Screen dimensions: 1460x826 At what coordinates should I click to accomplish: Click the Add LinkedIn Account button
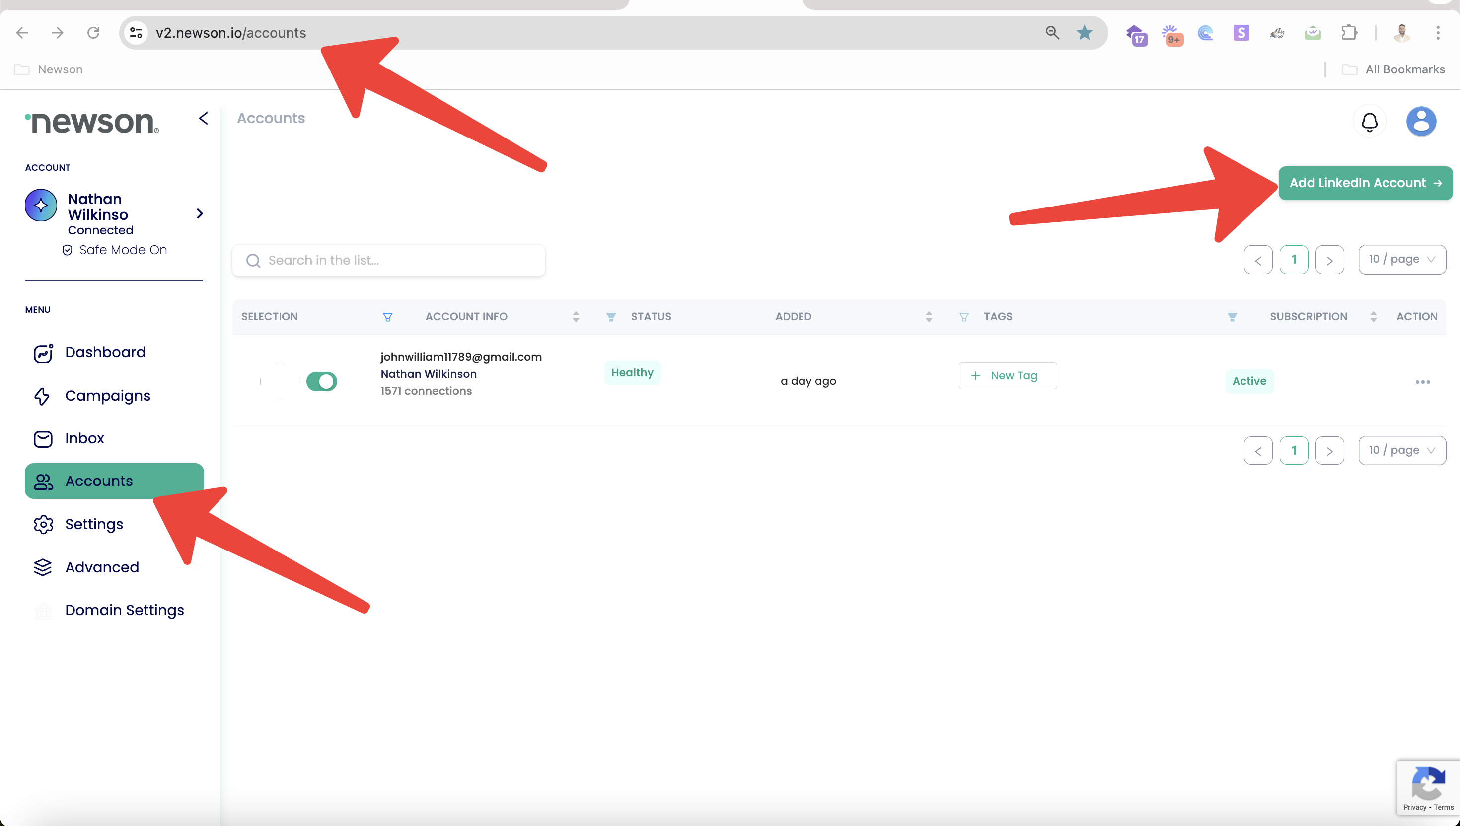click(1365, 183)
